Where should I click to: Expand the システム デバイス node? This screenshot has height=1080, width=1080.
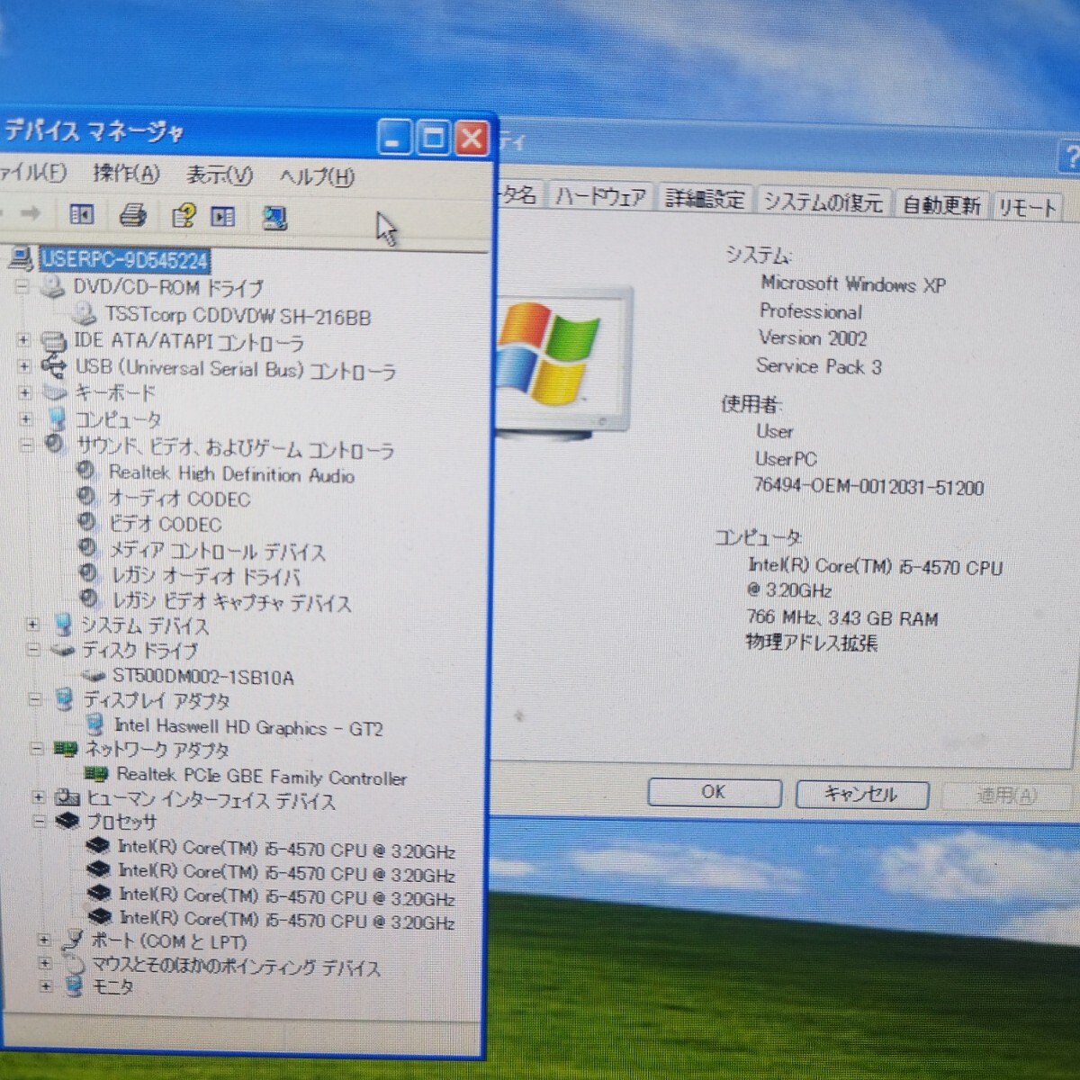[x=32, y=625]
